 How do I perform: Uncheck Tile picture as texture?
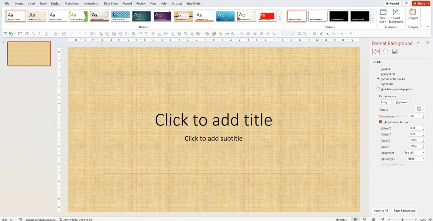pyautogui.click(x=381, y=122)
